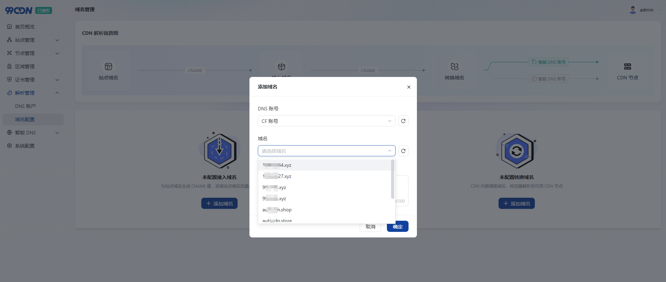Click the 转换域名 icon in diagram
The image size is (666, 282).
point(454,66)
